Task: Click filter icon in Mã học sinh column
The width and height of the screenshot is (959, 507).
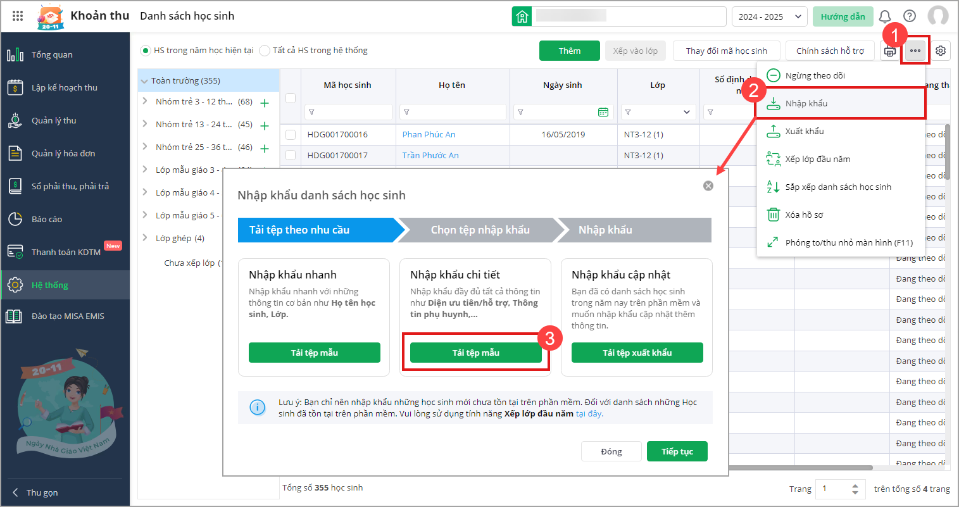Action: coord(311,112)
